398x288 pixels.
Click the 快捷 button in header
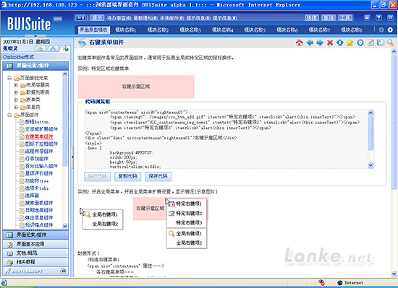pyautogui.click(x=312, y=18)
